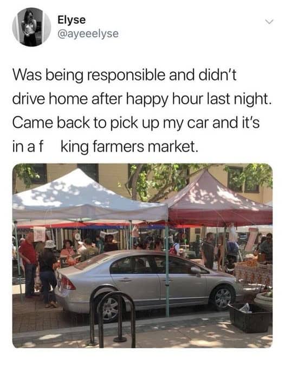Click the car's red taillight
285x365 pixels.
click(67, 282)
